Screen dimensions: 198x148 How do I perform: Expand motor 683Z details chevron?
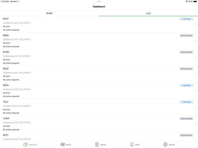pyautogui.click(x=195, y=74)
